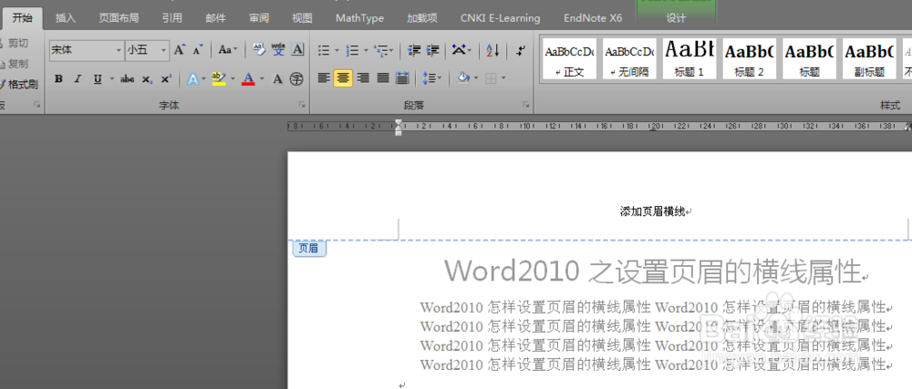Open the Clipboard pane launcher
This screenshot has height=389, width=912.
[37, 105]
